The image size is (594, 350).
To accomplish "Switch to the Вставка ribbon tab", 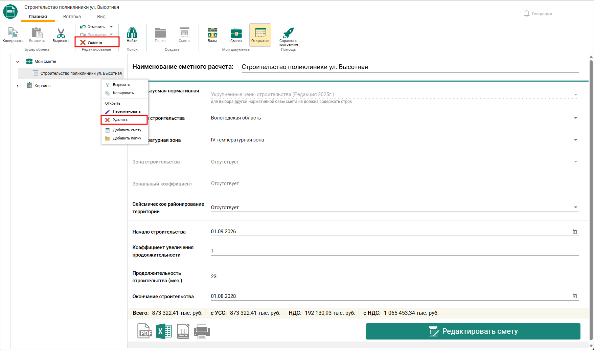I will pos(72,17).
